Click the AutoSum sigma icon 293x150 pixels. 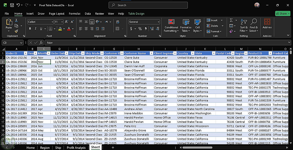[x=231, y=20]
